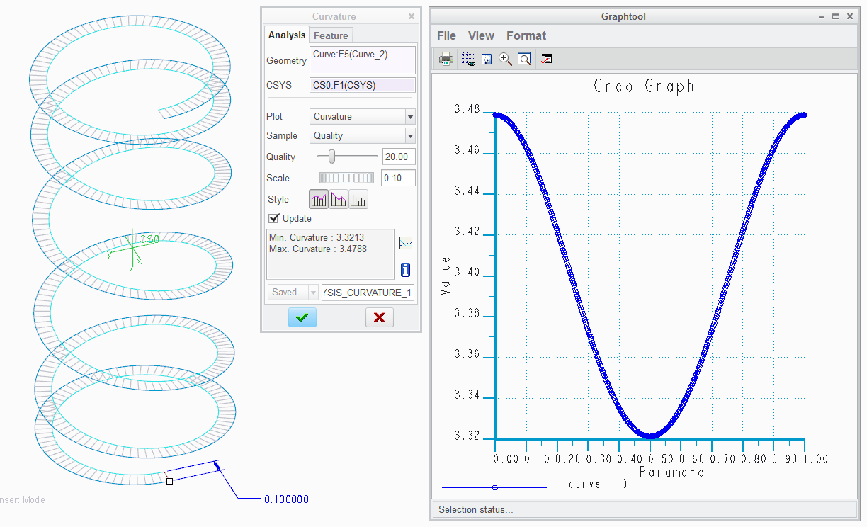Click the refit window zoom icon

point(524,59)
